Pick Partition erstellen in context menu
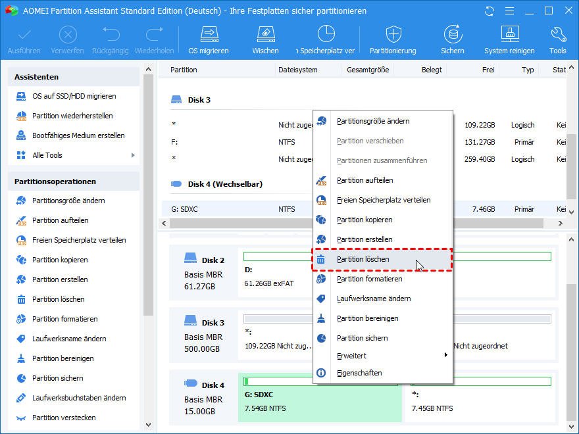 point(382,239)
